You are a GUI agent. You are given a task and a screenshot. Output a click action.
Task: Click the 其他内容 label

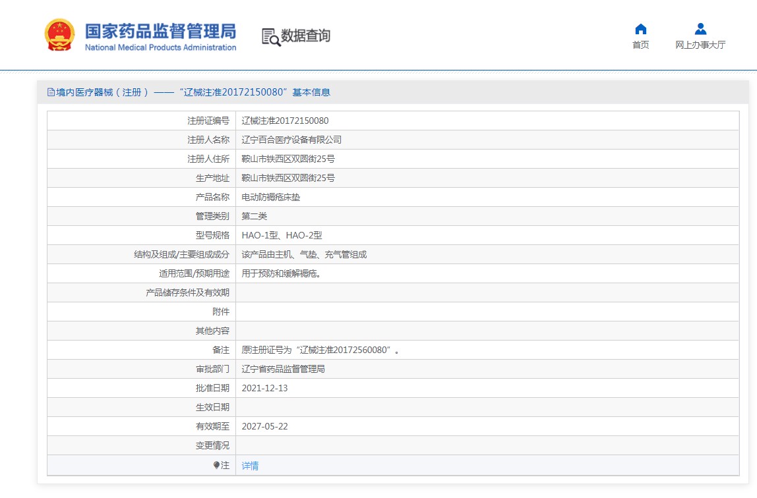[212, 331]
